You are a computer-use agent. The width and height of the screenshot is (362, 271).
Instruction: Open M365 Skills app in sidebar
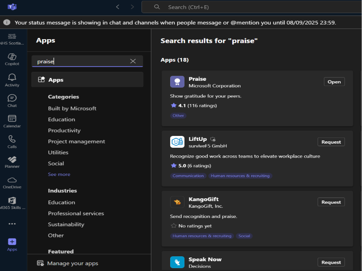point(12,203)
